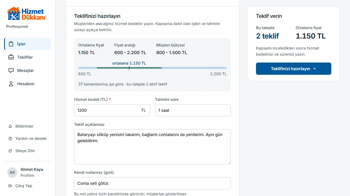
Task: Click the Siteye Dön link
Action: pyautogui.click(x=27, y=151)
